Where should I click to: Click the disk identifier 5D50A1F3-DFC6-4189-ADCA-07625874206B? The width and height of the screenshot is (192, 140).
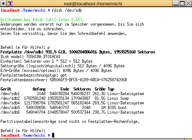(88, 80)
